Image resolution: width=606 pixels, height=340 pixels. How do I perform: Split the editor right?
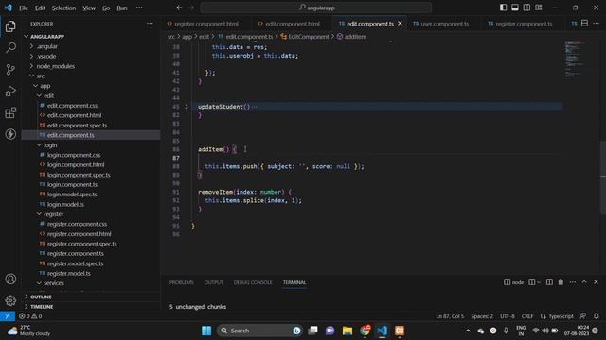coord(585,24)
